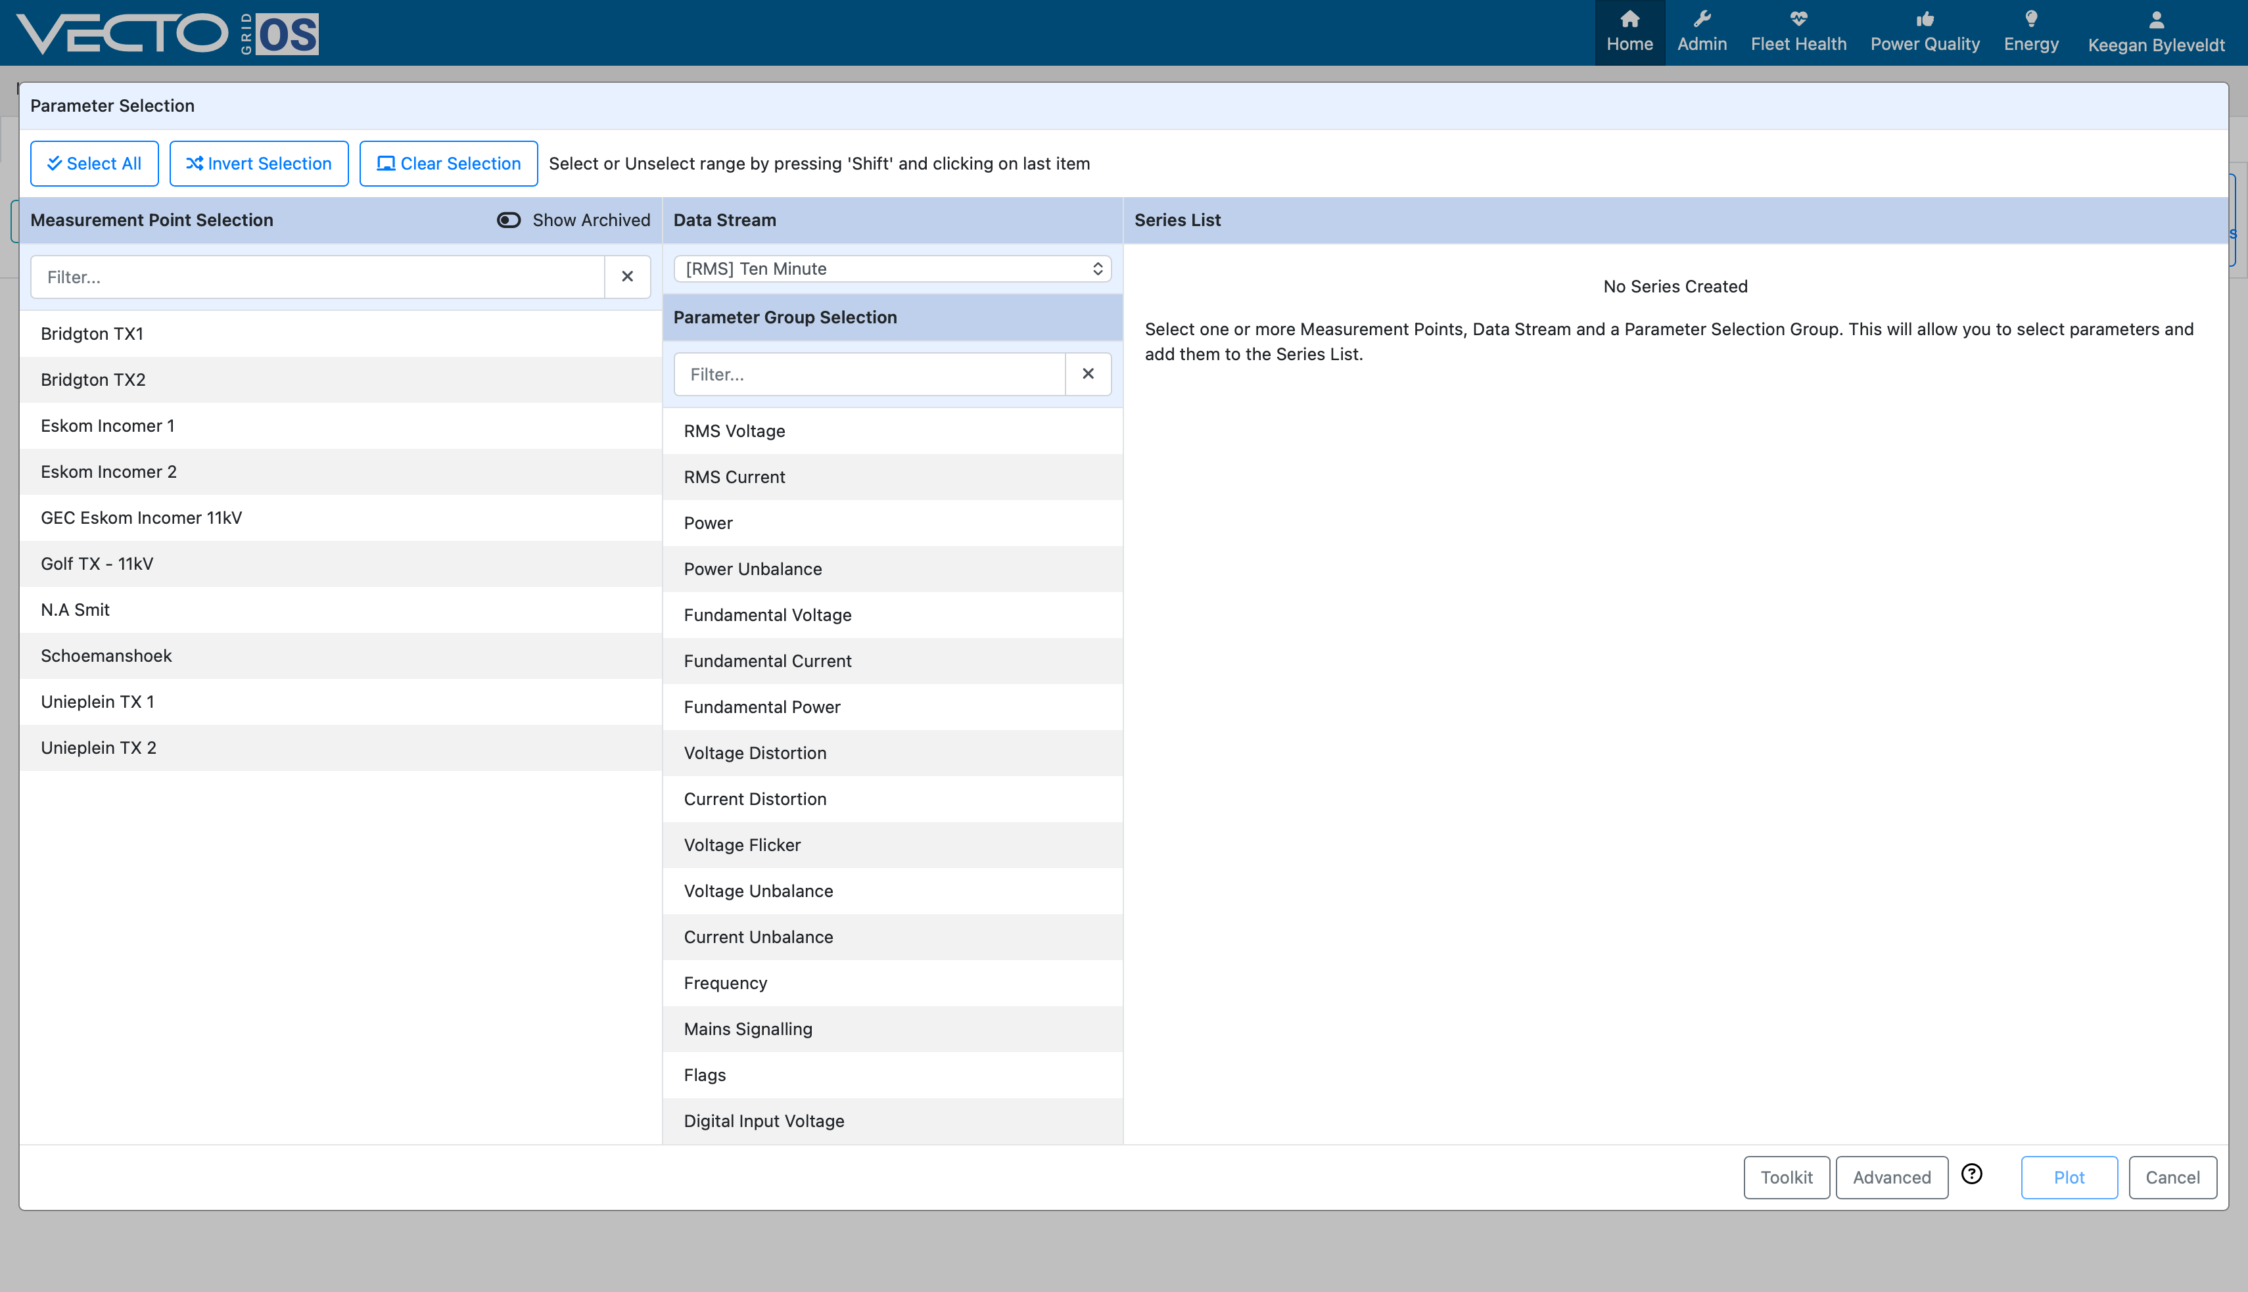The width and height of the screenshot is (2248, 1292).
Task: Clear the measurement point filter
Action: [628, 277]
